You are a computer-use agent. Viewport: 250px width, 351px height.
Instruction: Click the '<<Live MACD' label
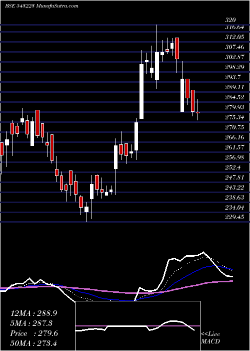[x=210, y=337]
